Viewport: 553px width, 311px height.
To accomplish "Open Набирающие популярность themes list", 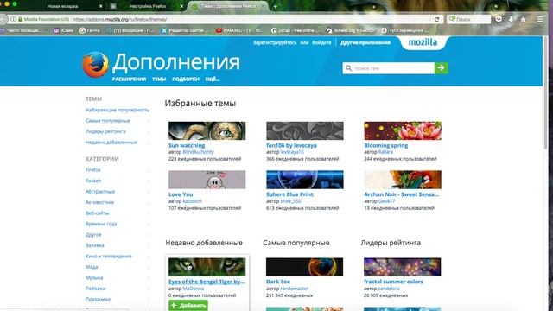I will pos(118,110).
